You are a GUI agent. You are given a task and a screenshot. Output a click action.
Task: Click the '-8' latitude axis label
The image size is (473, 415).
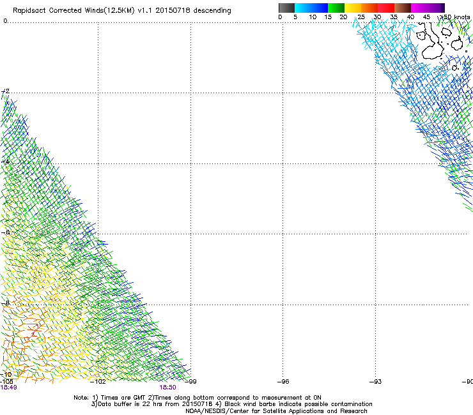(6, 303)
